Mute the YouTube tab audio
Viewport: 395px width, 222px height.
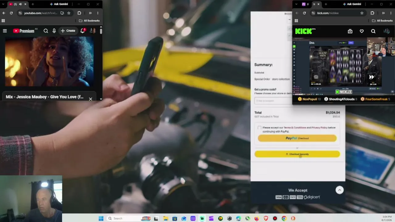[x=20, y=4]
